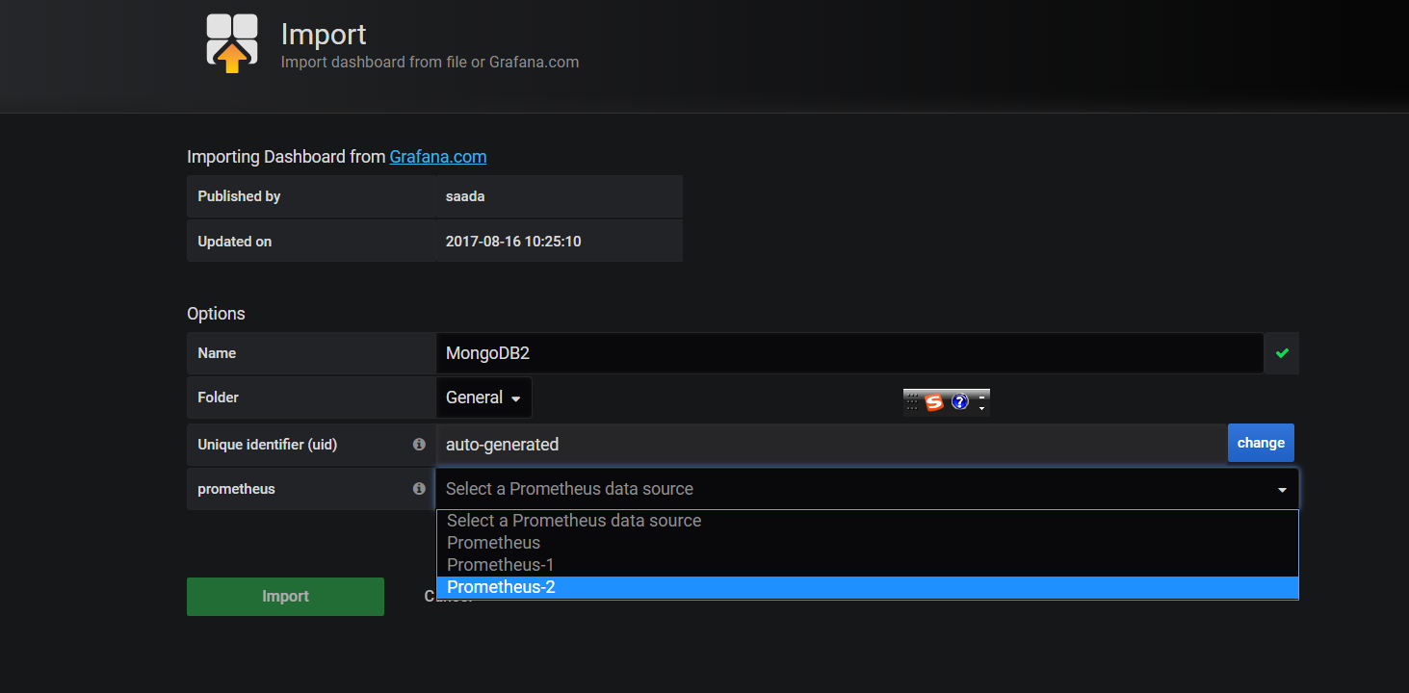
Task: Expand the Folder dropdown showing General
Action: pos(483,397)
